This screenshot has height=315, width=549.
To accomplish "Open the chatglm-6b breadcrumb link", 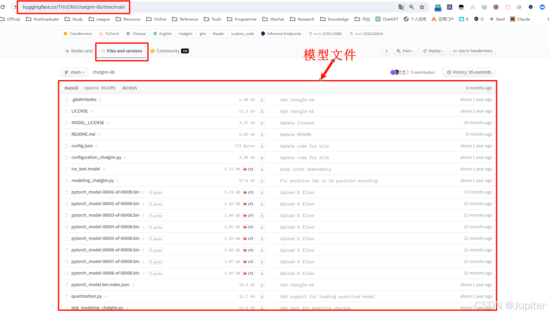I will click(104, 72).
